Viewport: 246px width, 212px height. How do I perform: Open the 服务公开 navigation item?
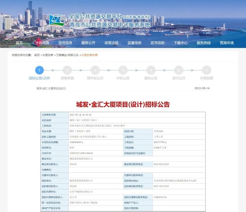tap(88, 43)
